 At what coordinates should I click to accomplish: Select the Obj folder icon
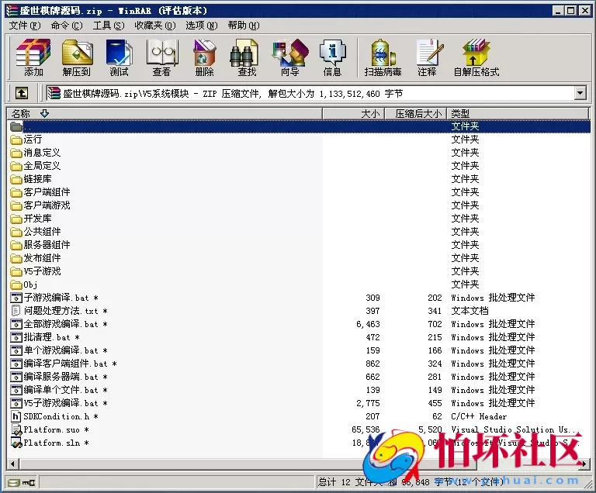click(x=16, y=284)
